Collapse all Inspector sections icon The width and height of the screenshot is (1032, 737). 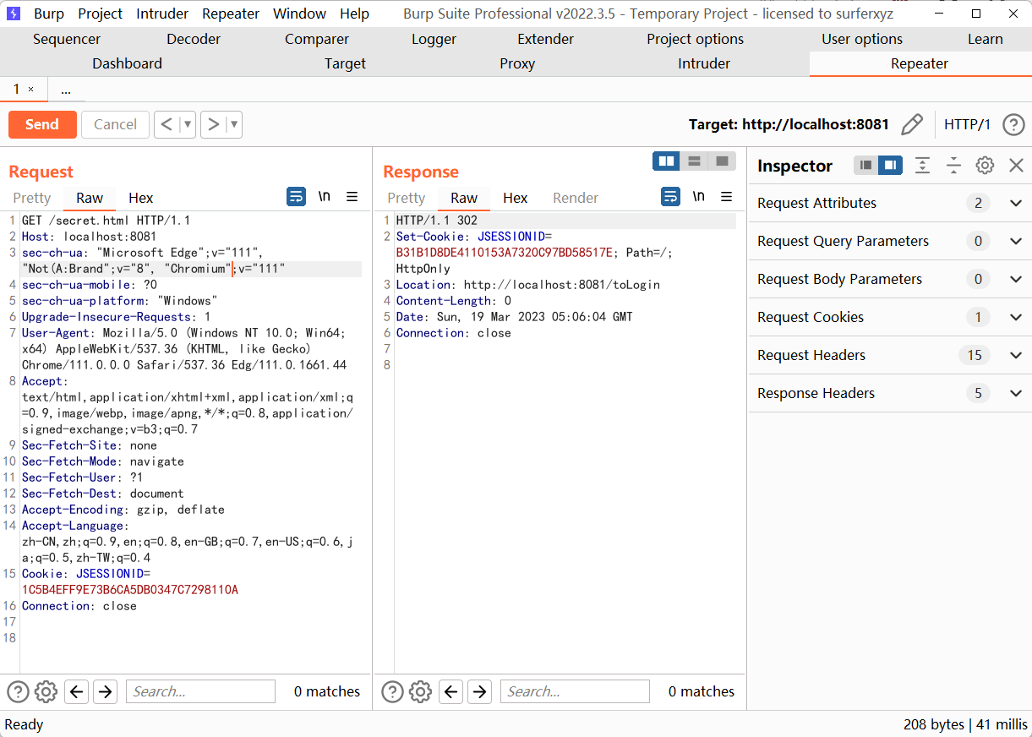tap(954, 165)
